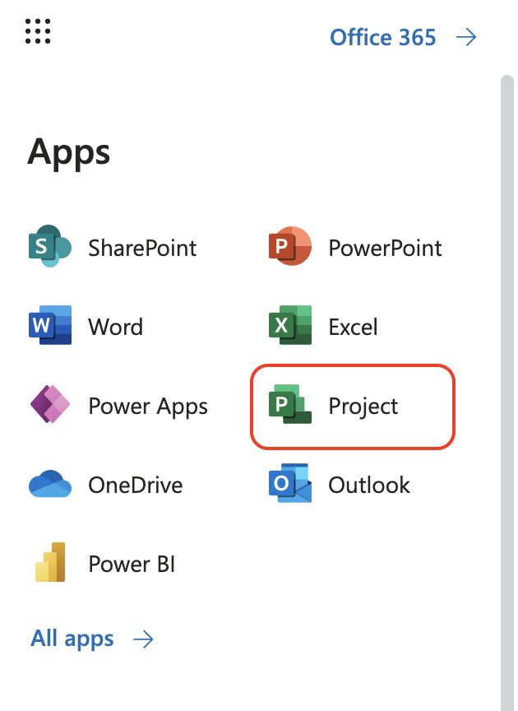Choose the Excel label in the apps list

coord(353,327)
